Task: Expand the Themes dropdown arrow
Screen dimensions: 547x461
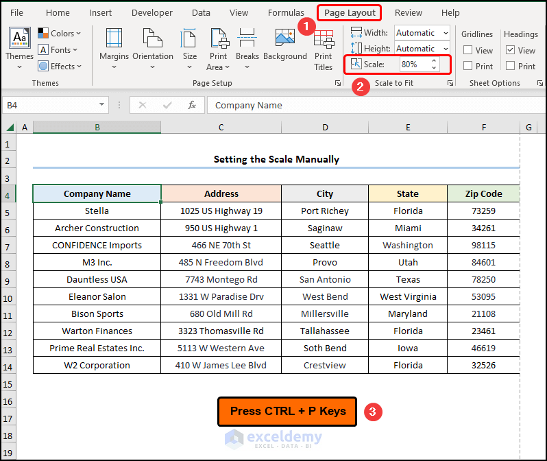Action: pyautogui.click(x=19, y=67)
